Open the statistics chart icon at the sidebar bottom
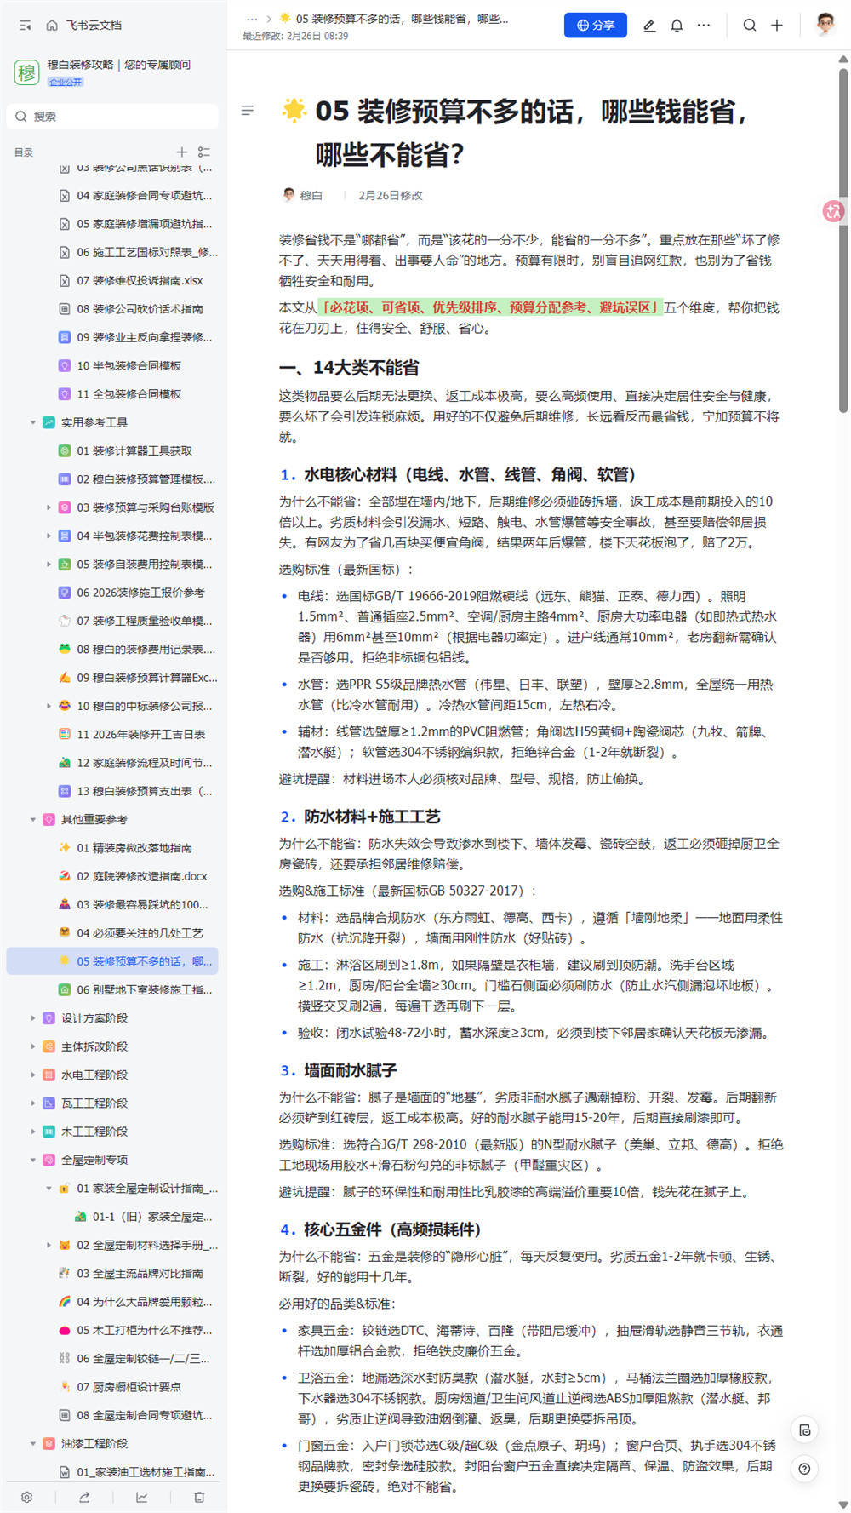The height and width of the screenshot is (1513, 851). [142, 1497]
